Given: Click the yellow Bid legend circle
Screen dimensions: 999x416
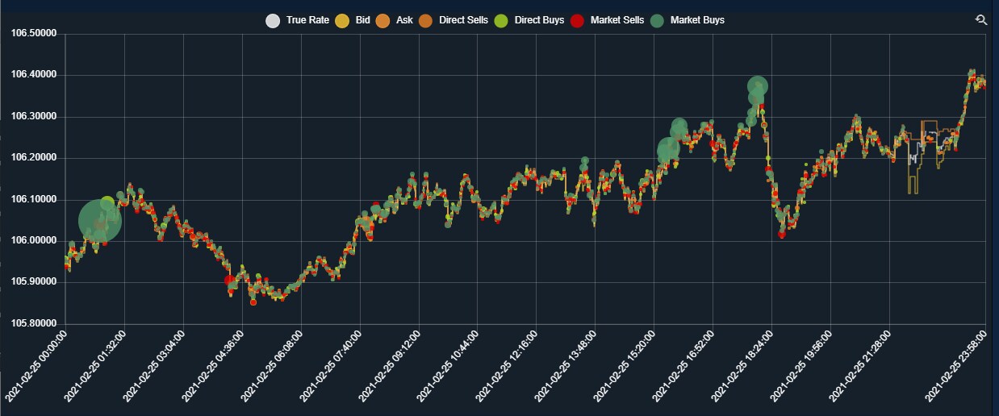Looking at the screenshot, I should click(343, 20).
